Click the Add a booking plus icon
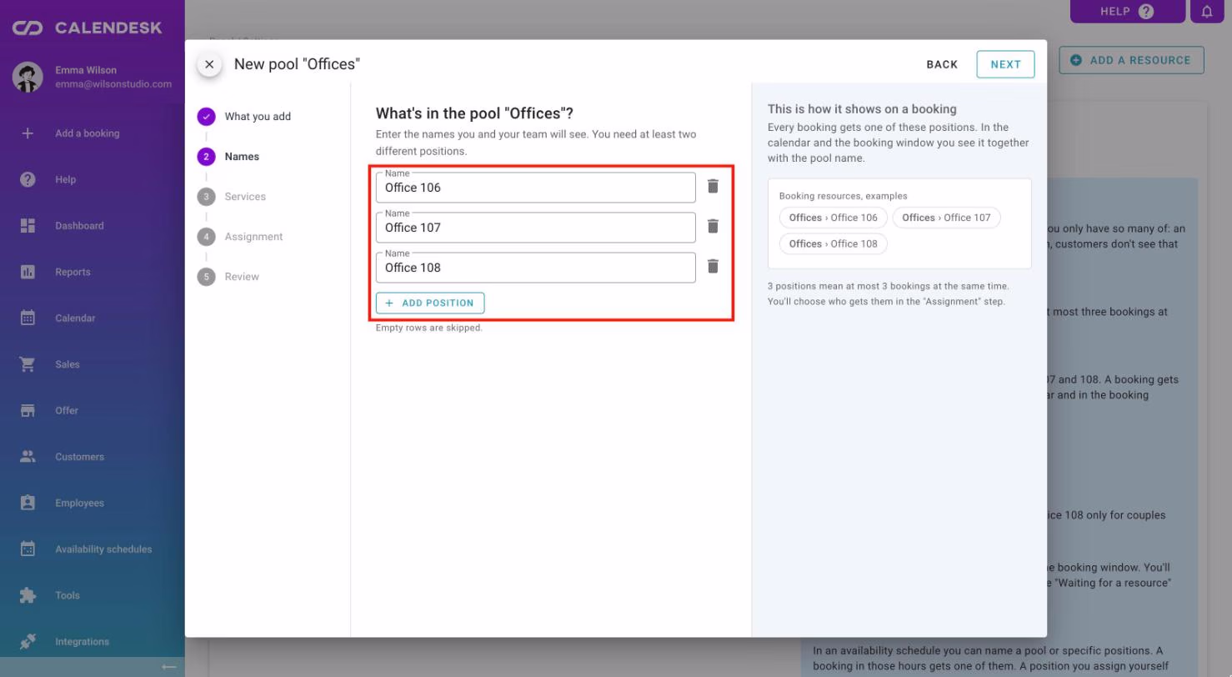The height and width of the screenshot is (677, 1232). [x=28, y=133]
